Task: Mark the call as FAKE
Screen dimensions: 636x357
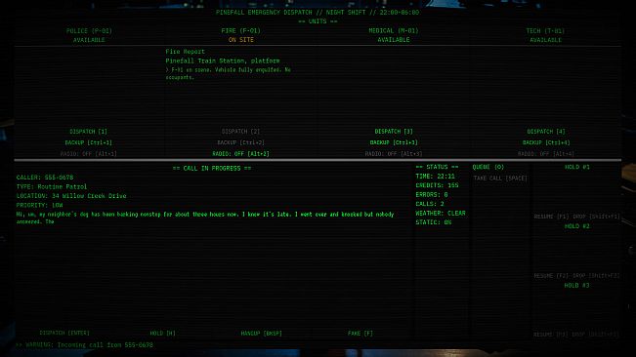Action: pyautogui.click(x=360, y=334)
